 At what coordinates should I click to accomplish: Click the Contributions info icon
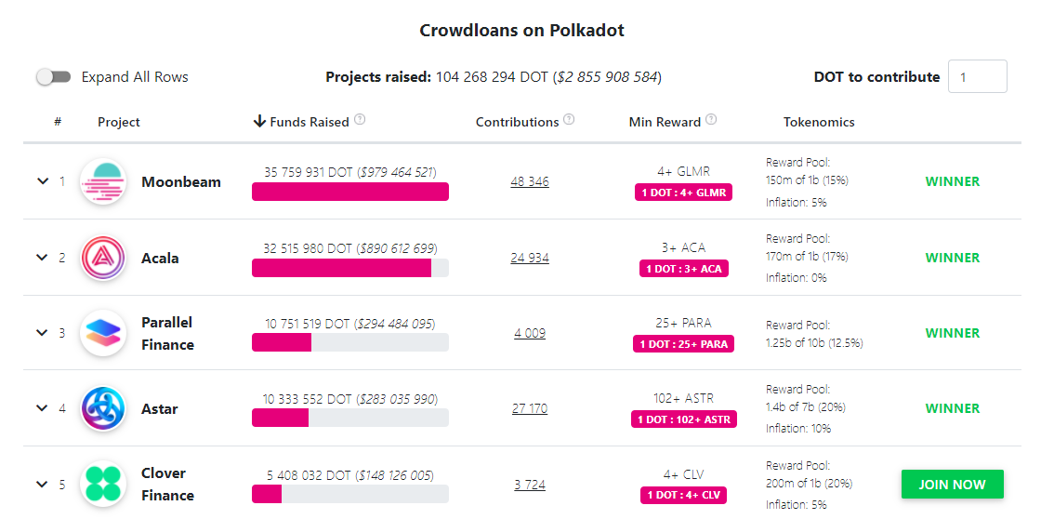[x=569, y=120]
